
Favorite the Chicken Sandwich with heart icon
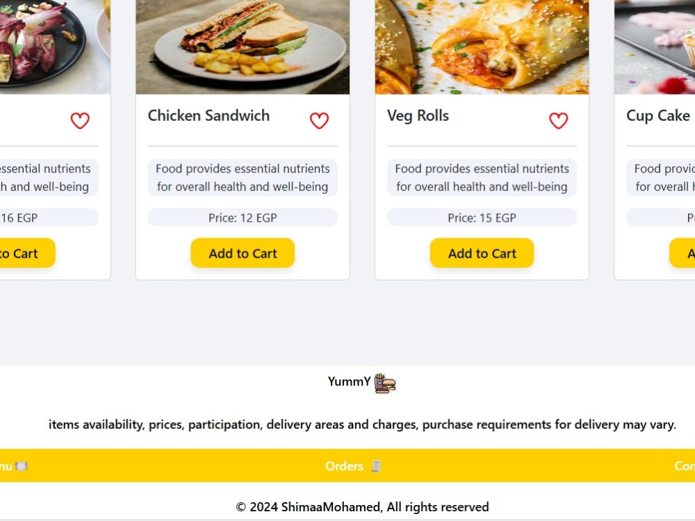pyautogui.click(x=319, y=120)
